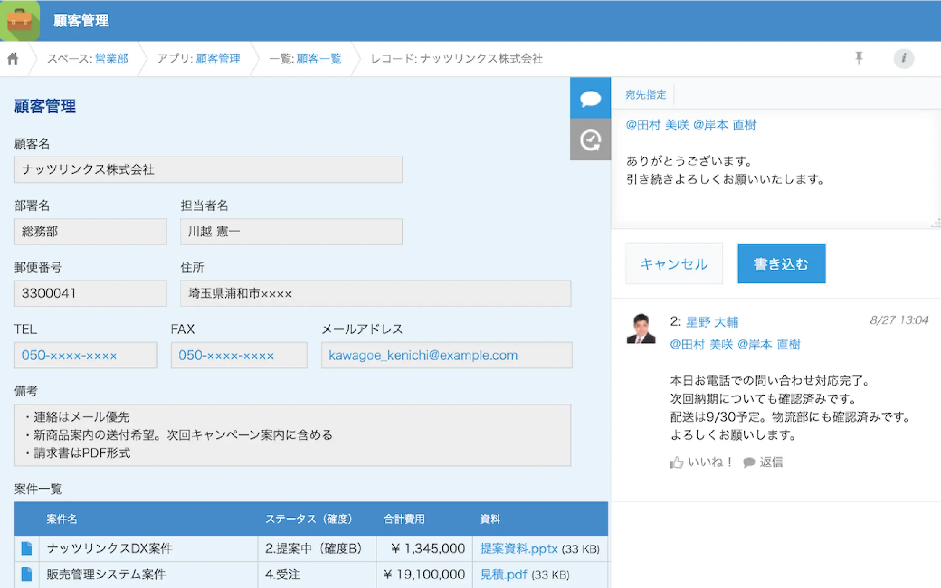Open document icon for ナッツリンクスDX案件 row

[x=27, y=548]
